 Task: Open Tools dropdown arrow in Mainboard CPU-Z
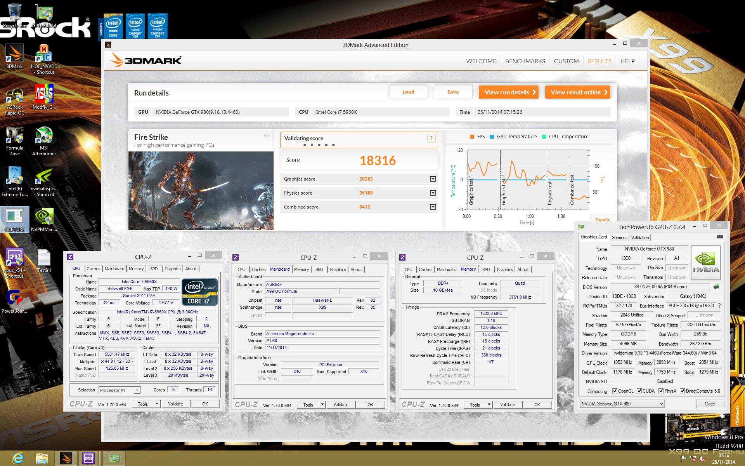(x=322, y=405)
